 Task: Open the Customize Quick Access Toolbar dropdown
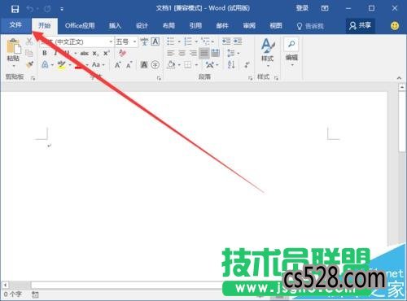click(62, 10)
